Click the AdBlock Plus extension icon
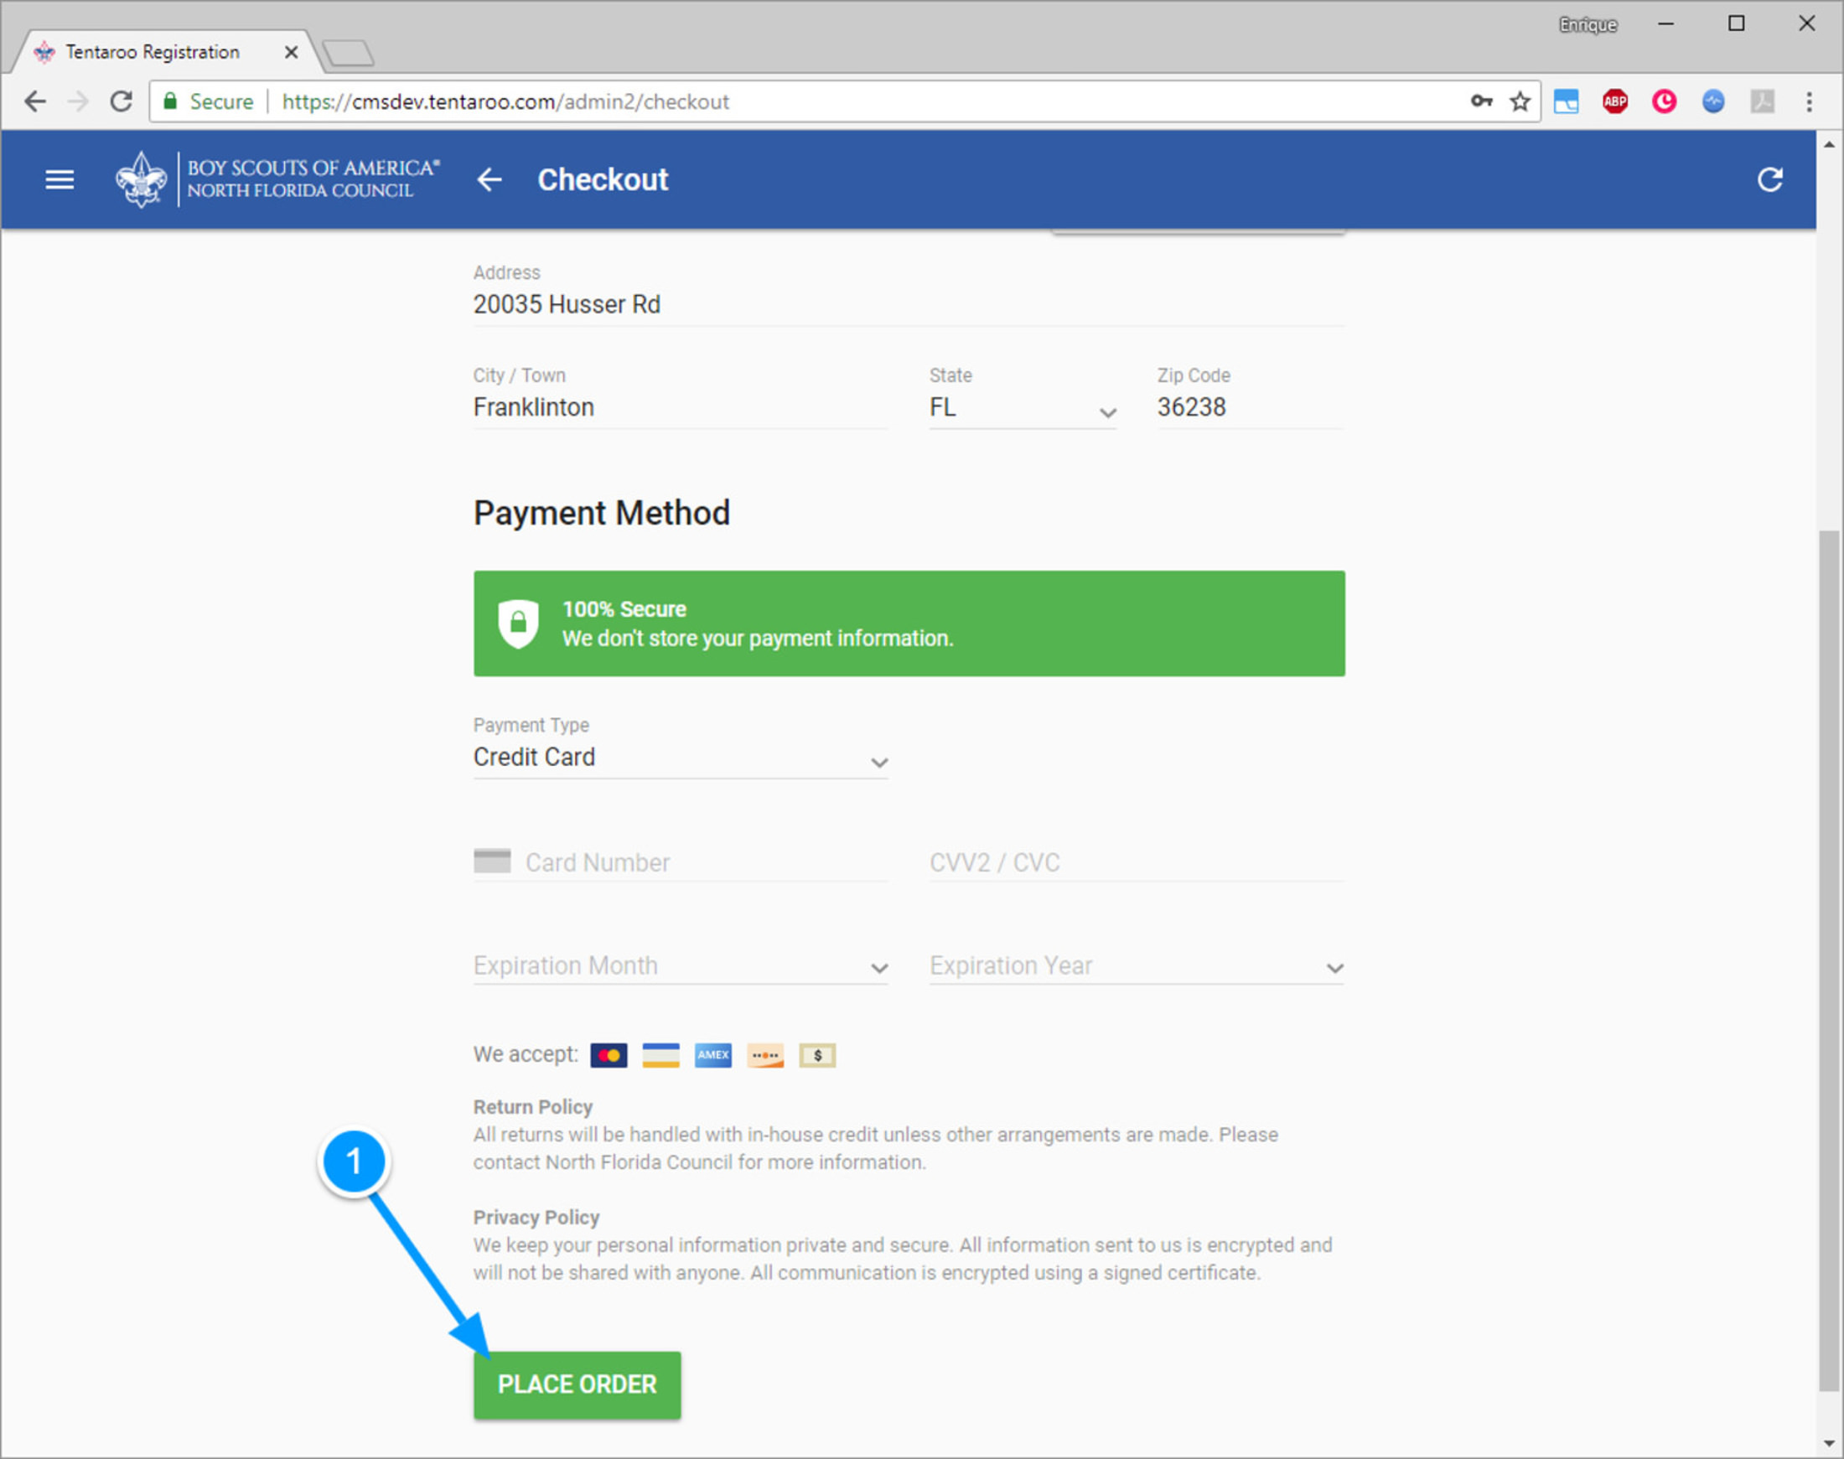Image resolution: width=1844 pixels, height=1459 pixels. (x=1614, y=101)
